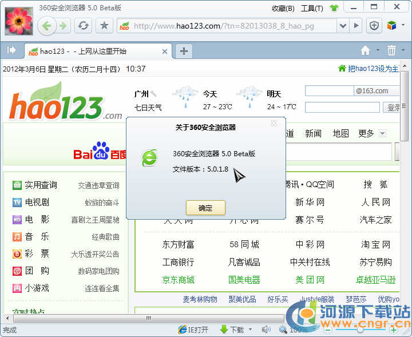The width and height of the screenshot is (412, 337).
Task: Click the 小游戏 games icon
Action: [x=17, y=288]
